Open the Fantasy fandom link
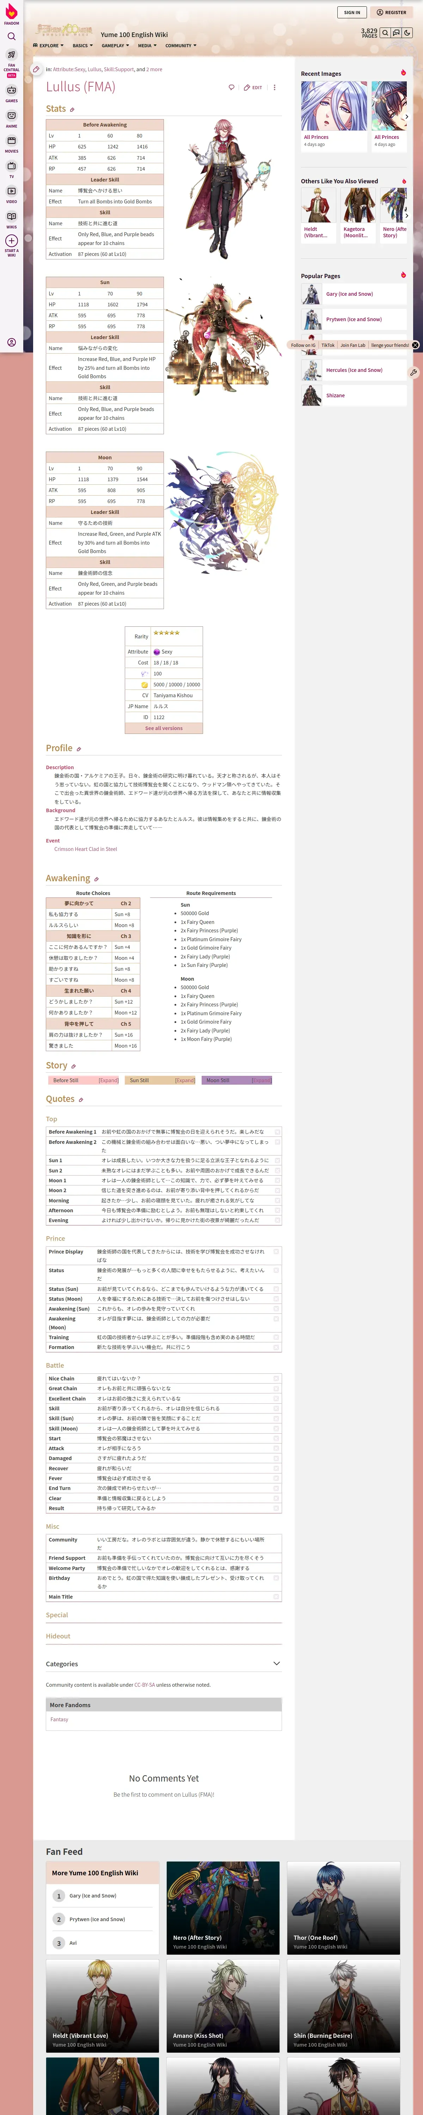Viewport: 423px width, 2115px height. tap(59, 1719)
